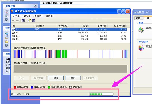
Task: Open the yellow folder icon in sidebar
Action: point(7,42)
